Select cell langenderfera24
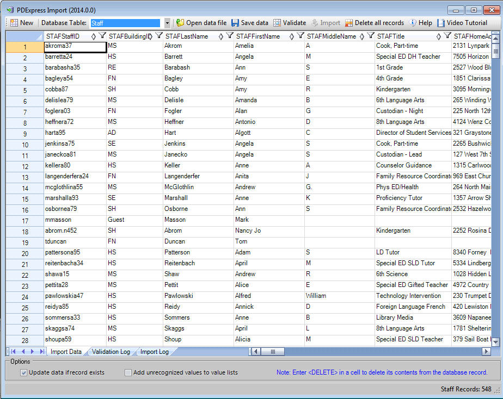 (x=75, y=176)
